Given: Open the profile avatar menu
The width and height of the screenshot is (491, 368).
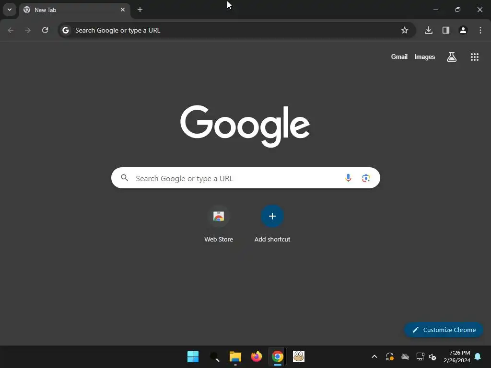Looking at the screenshot, I should [463, 30].
